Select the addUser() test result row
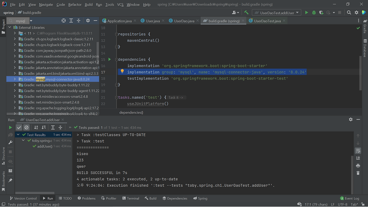The width and height of the screenshot is (368, 207). 43,146
